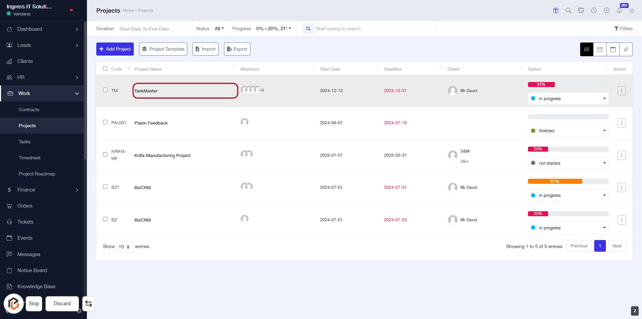Screen dimensions: 642x319
Task: Click the clock timer icon
Action: [x=594, y=10]
